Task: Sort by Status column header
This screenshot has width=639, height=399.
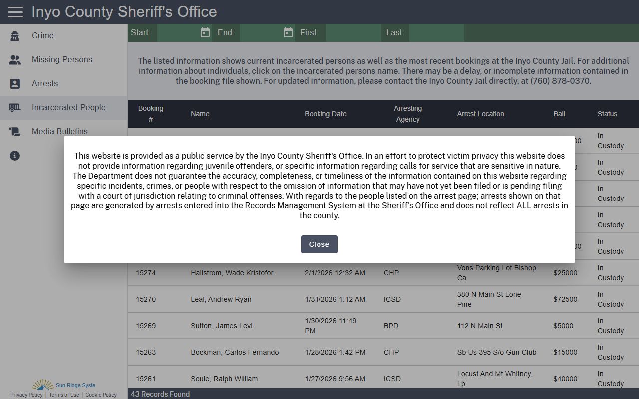Action: click(x=607, y=114)
